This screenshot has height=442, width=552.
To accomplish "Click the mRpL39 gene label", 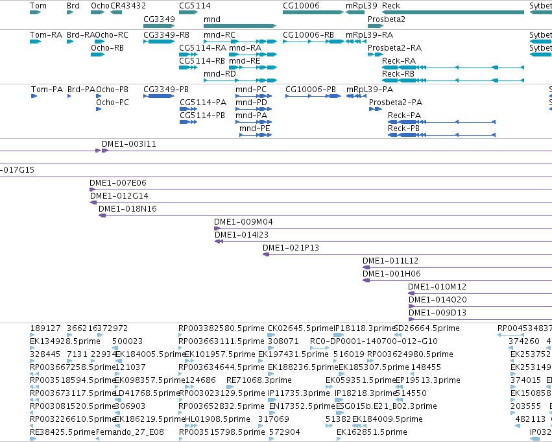I will [x=361, y=6].
